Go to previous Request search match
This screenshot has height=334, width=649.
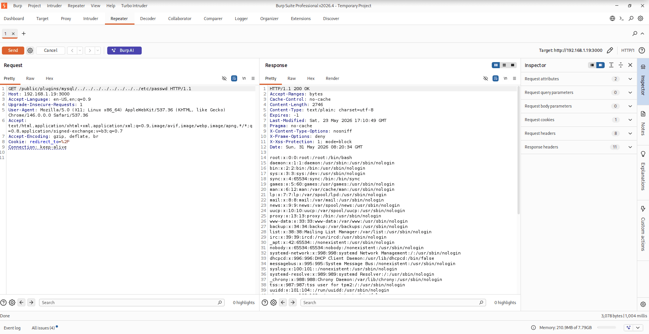22,303
